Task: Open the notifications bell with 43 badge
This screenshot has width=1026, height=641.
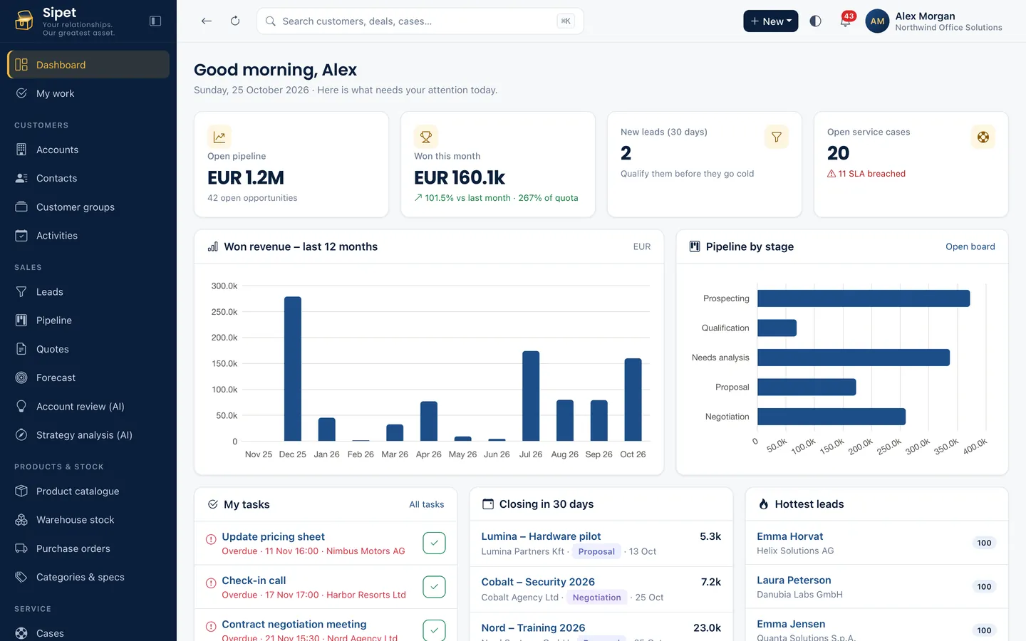Action: point(846,21)
